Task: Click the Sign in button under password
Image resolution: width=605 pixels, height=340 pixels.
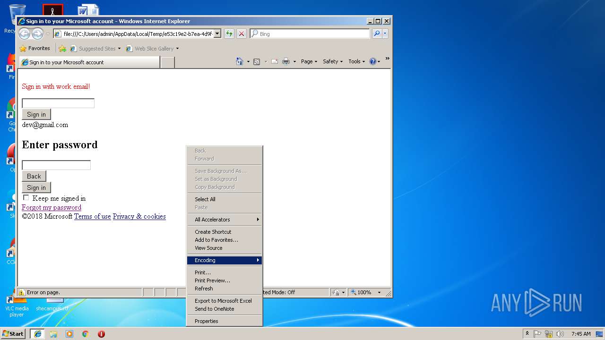Action: pos(36,187)
